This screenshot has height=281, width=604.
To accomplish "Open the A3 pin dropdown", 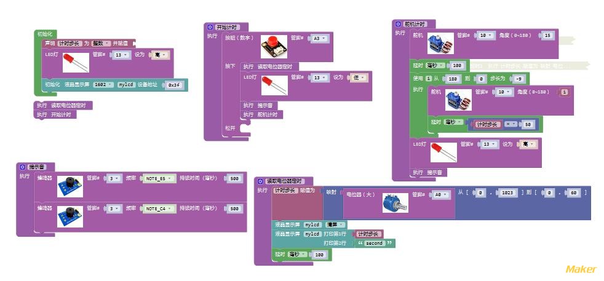I will [x=320, y=38].
